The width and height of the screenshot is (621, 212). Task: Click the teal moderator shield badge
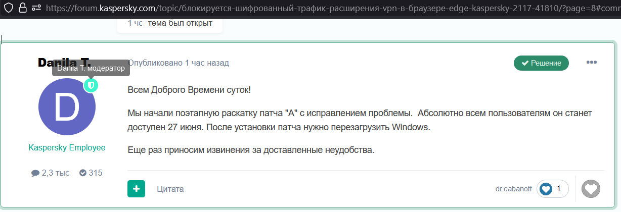tap(91, 85)
